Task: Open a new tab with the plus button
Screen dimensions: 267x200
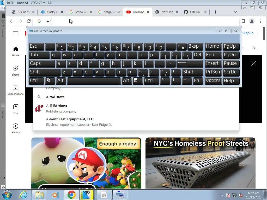Action: pyautogui.click(x=215, y=12)
